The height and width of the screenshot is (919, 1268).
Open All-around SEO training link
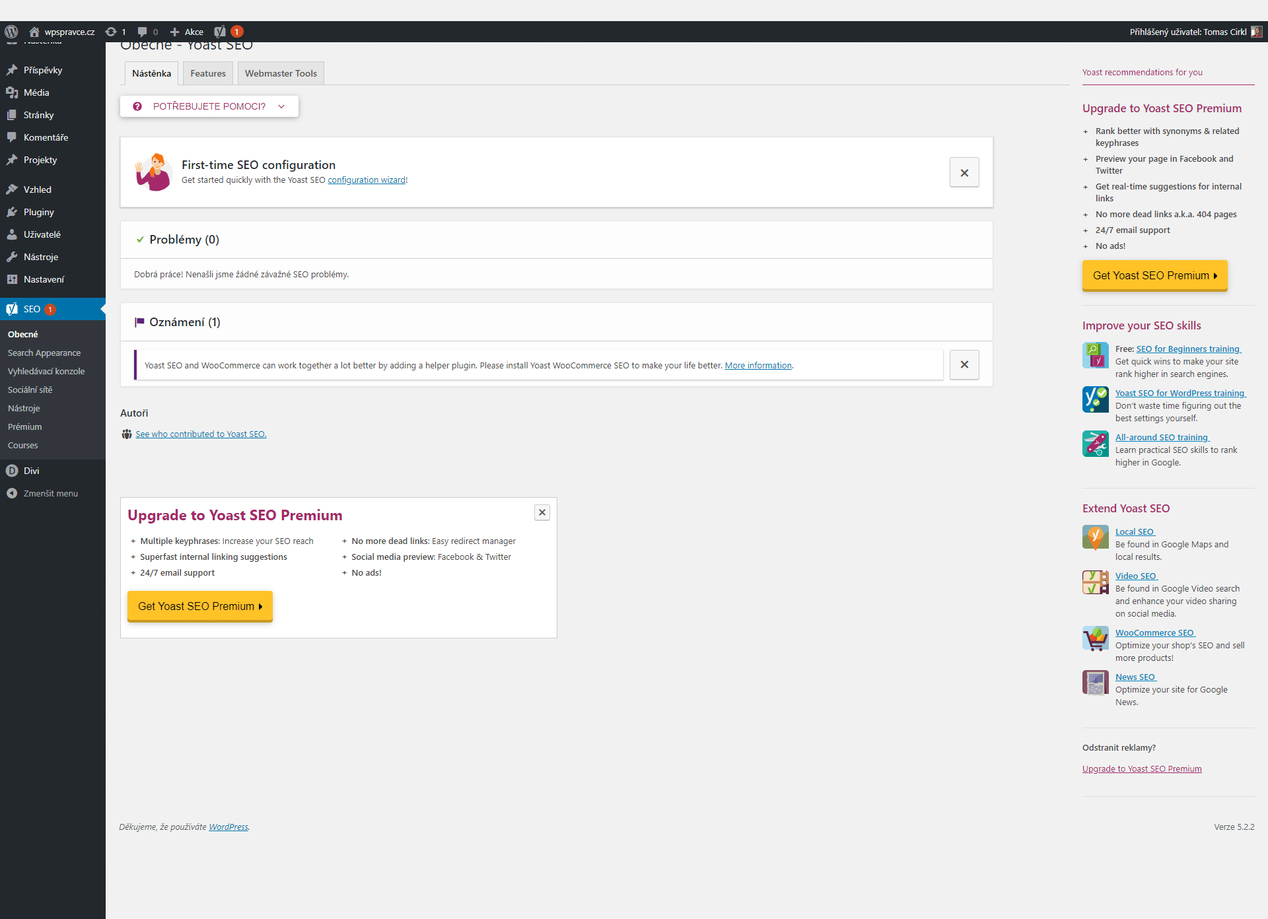(x=1162, y=438)
